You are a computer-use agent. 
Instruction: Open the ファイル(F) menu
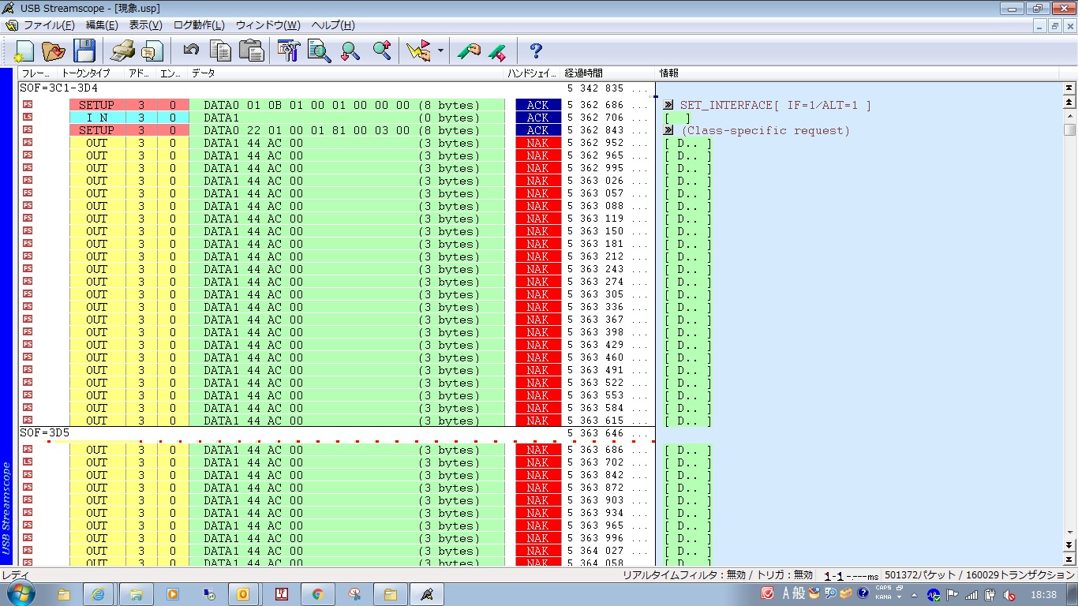[x=49, y=25]
